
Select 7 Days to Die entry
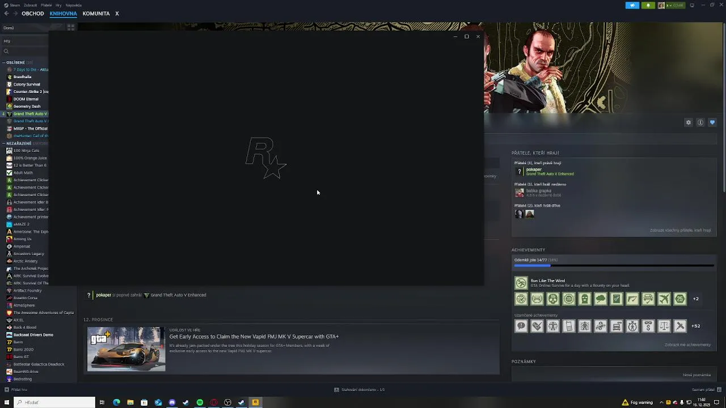31,70
